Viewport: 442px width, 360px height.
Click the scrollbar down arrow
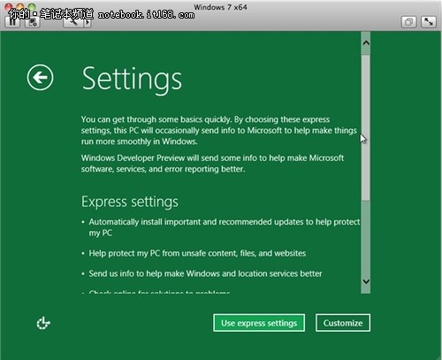tap(366, 281)
